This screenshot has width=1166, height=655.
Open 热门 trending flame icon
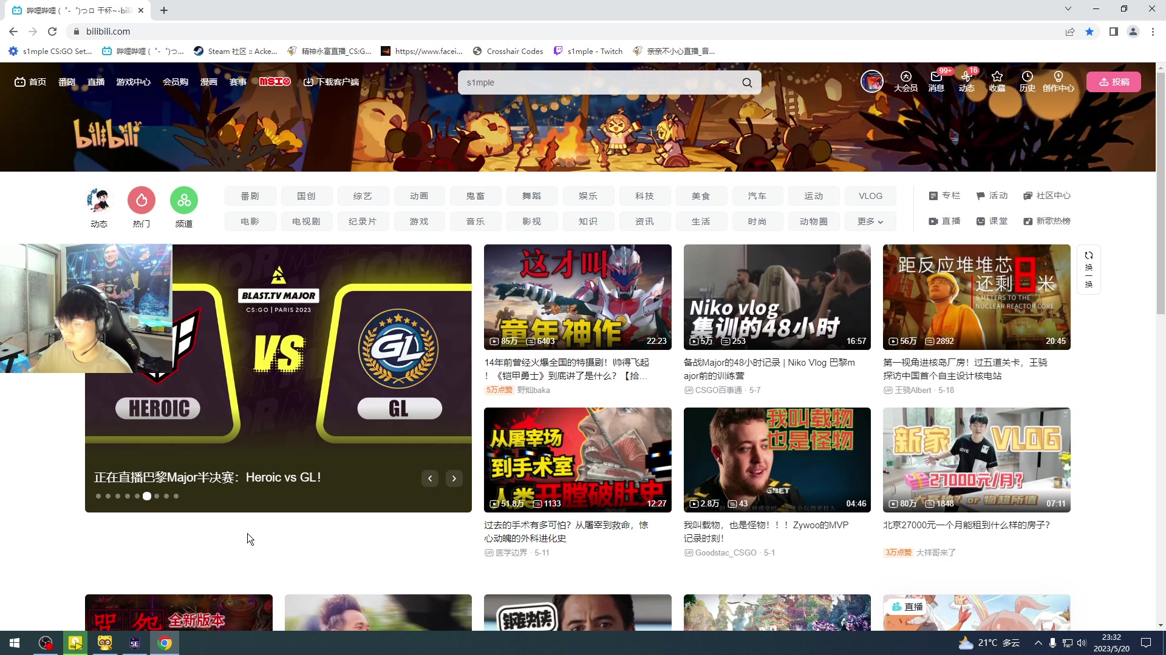[141, 200]
